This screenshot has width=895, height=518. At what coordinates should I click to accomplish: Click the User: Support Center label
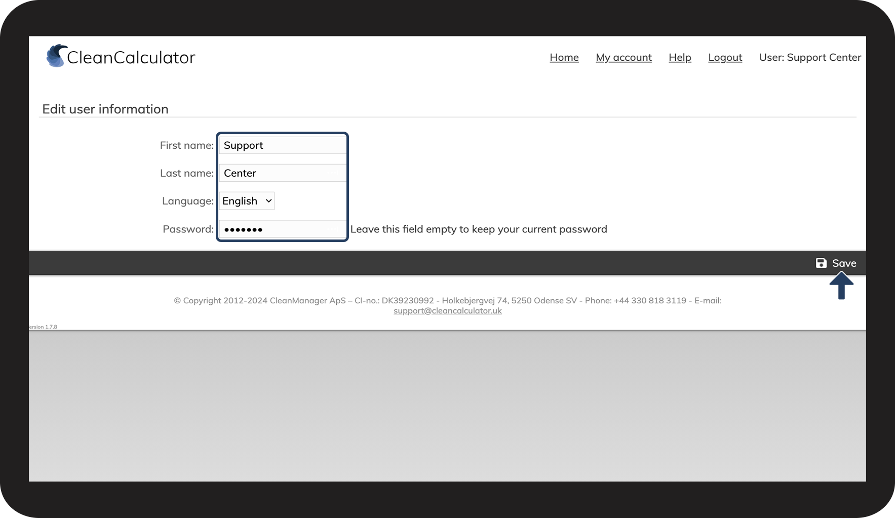point(809,58)
